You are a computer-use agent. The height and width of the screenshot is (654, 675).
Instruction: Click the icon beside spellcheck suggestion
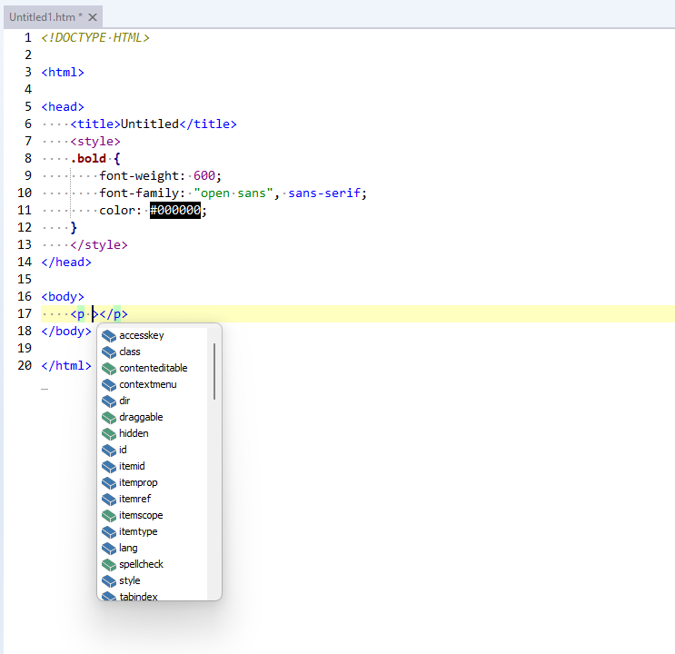(109, 565)
